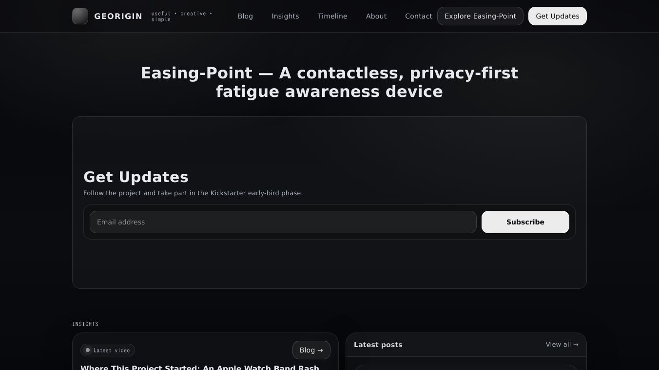The width and height of the screenshot is (659, 370).
Task: Click the Email address input field
Action: (x=283, y=222)
